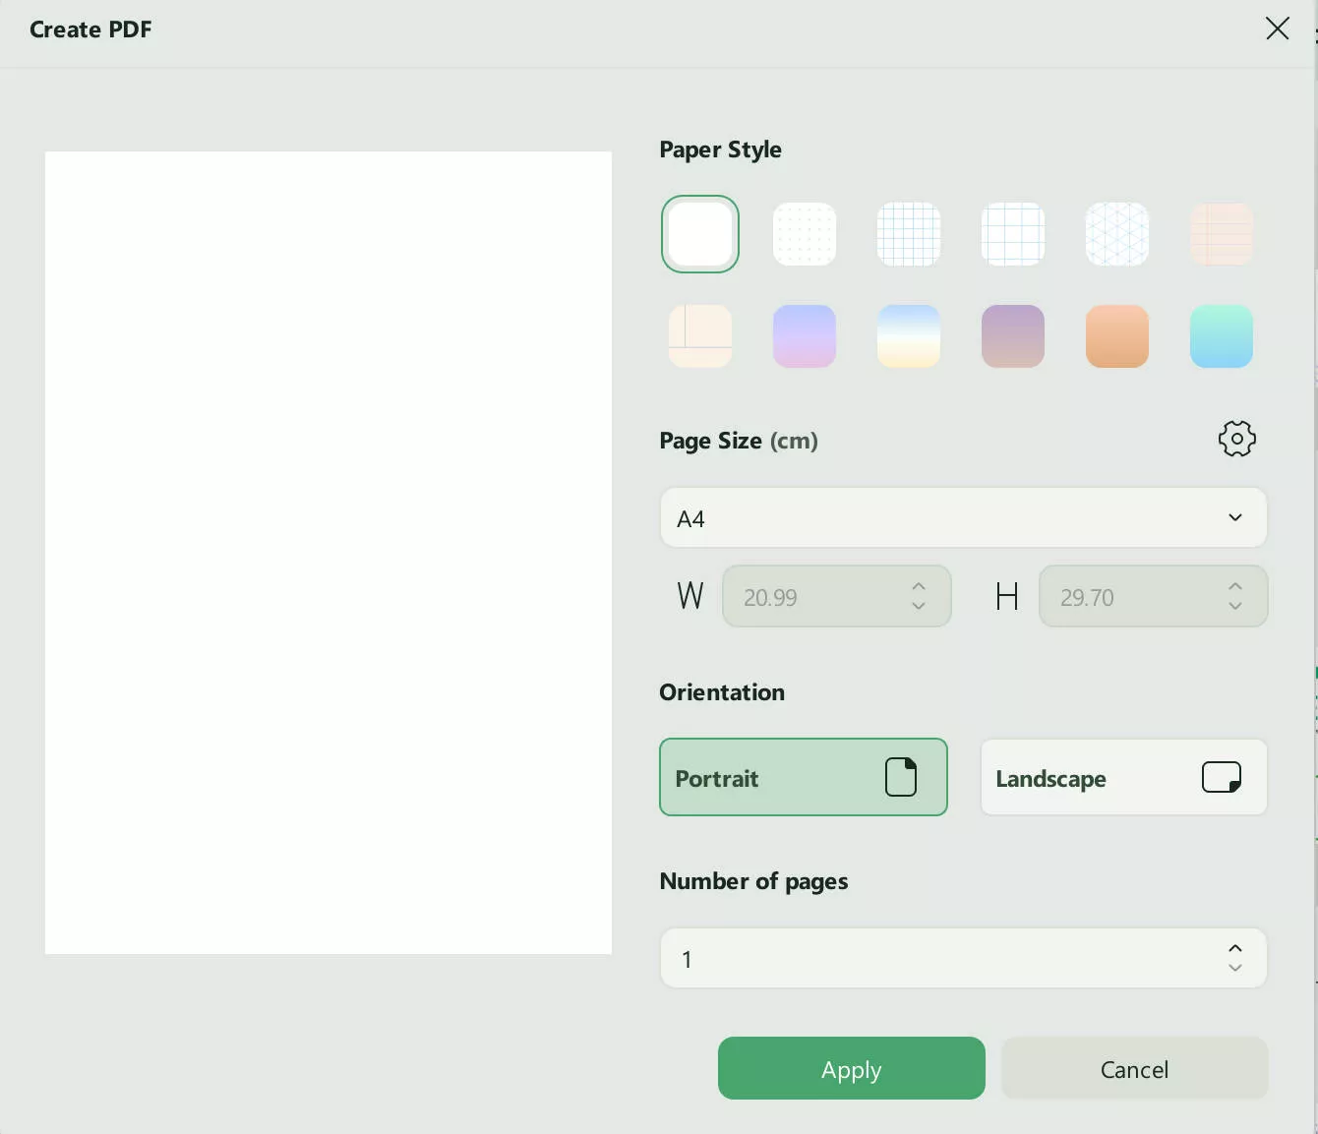Select the solid orange paper style

1116,335
